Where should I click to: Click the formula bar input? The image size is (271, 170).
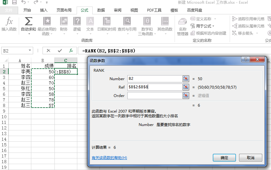[175, 51]
